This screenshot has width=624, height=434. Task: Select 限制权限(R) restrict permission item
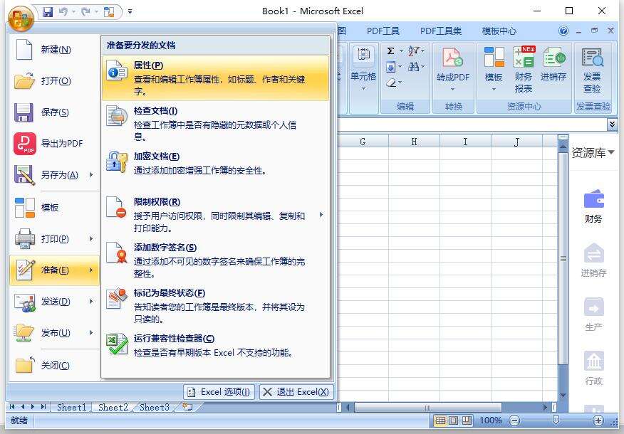[215, 215]
